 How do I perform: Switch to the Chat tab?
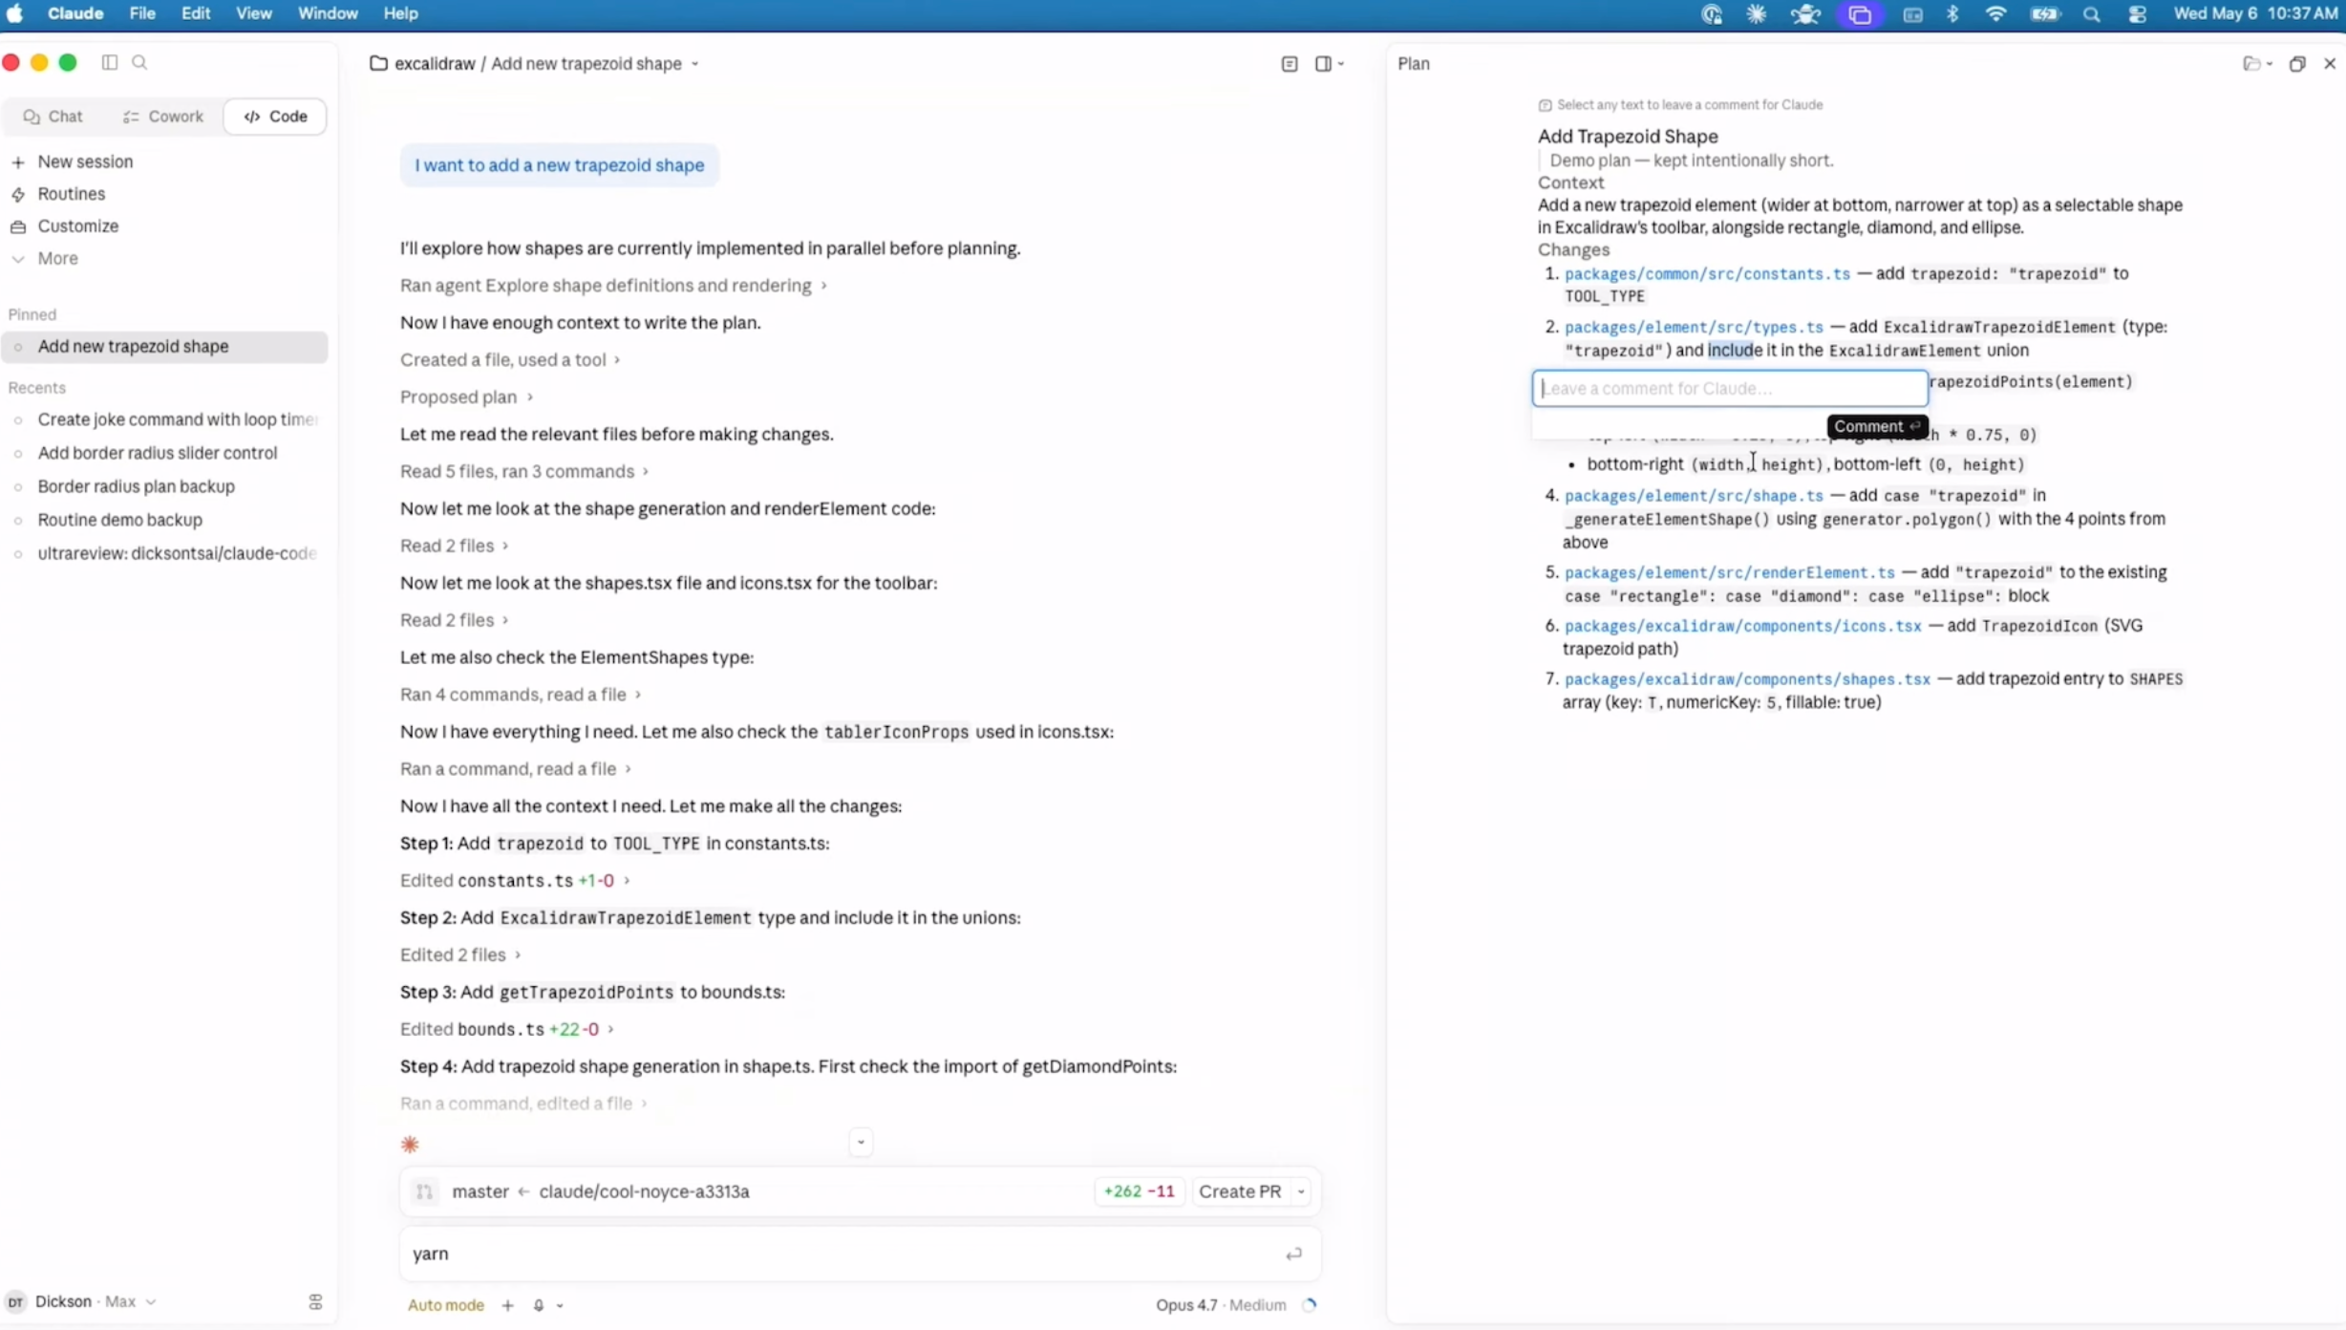pos(53,117)
